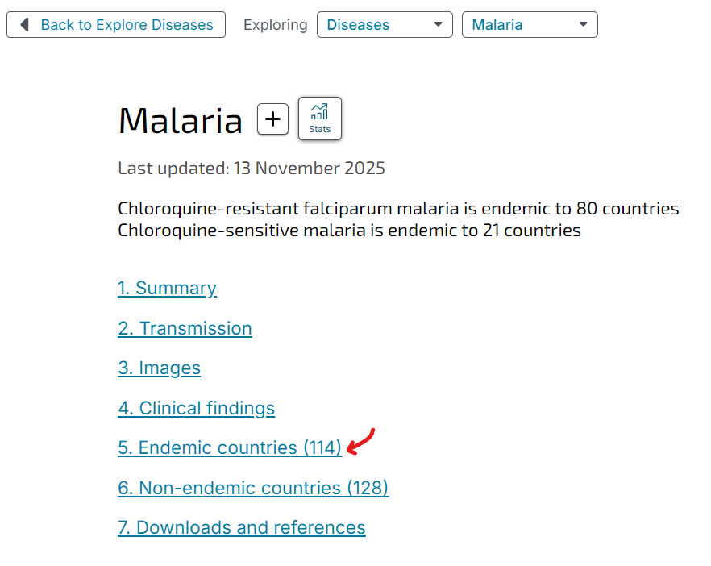Expand the Malaria disease dropdown

[x=529, y=25]
